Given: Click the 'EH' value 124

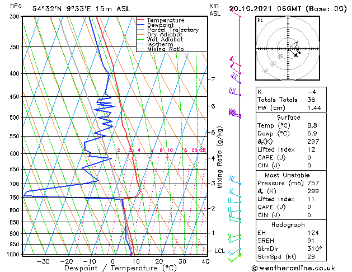Looking at the screenshot, I should point(313,233).
